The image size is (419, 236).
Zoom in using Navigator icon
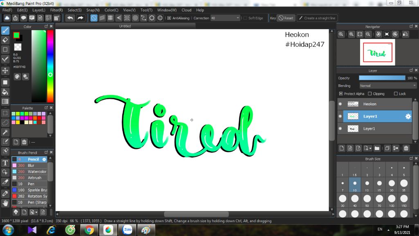(351, 34)
